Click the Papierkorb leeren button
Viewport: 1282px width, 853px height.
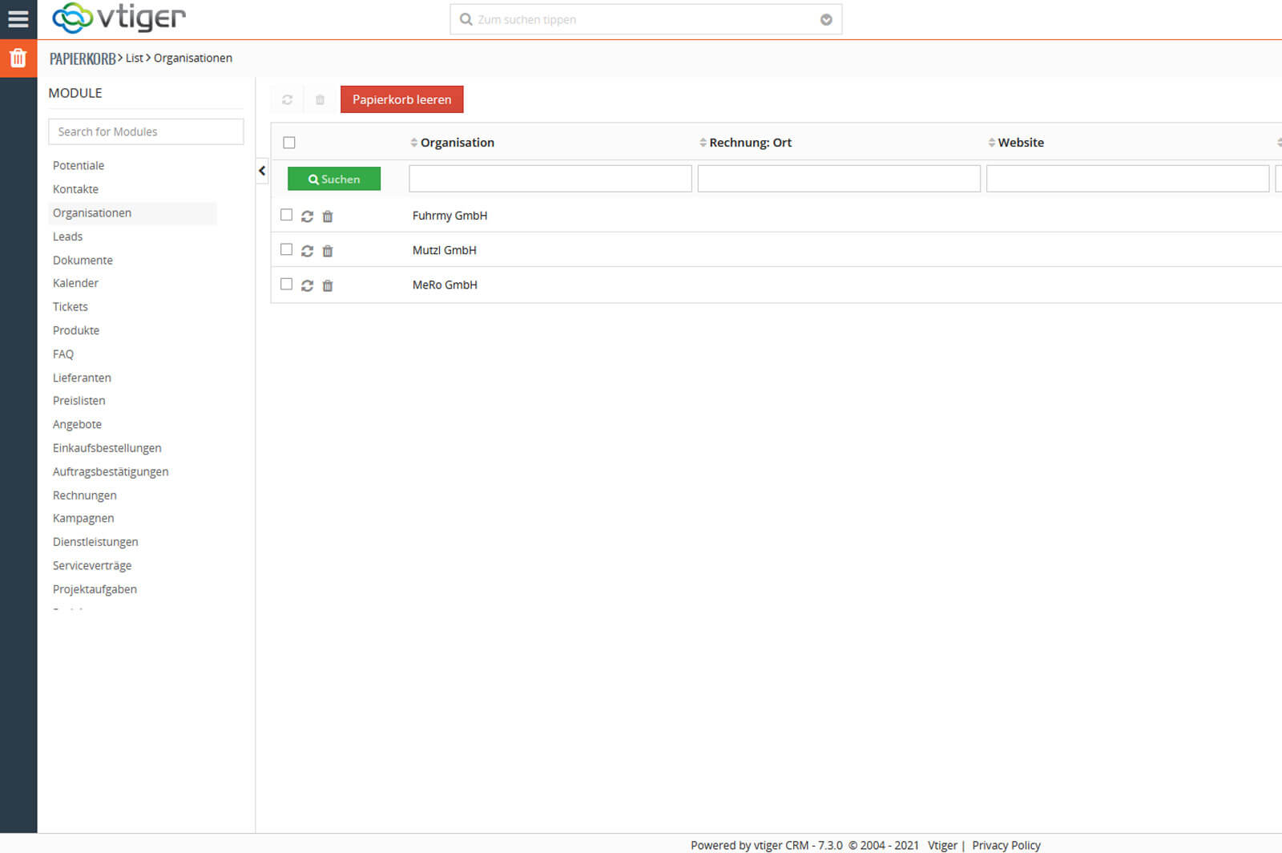(x=401, y=99)
